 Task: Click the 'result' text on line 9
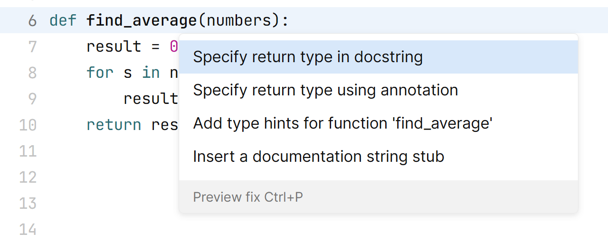(151, 99)
